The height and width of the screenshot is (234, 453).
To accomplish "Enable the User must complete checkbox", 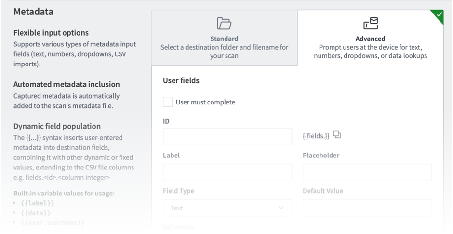I will point(168,102).
